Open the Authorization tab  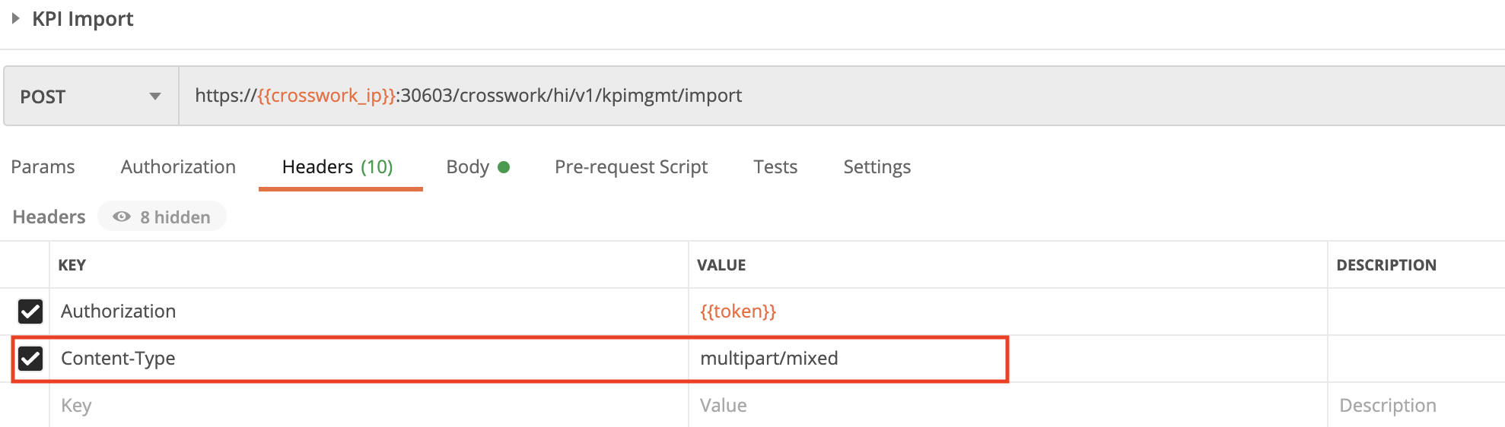(178, 166)
